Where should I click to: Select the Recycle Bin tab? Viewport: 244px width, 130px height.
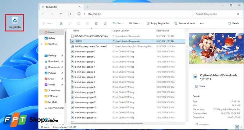click(x=61, y=7)
